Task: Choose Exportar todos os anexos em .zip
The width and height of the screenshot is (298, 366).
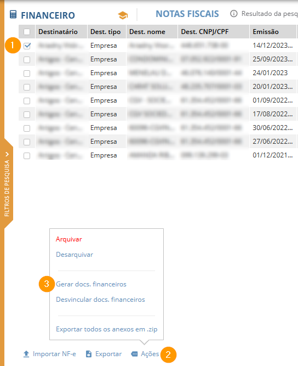Action: (x=107, y=329)
